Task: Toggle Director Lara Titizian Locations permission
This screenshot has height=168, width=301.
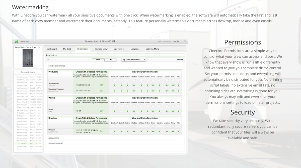Action: 167,131
